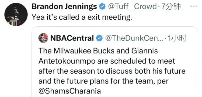Click the NBACentral logo avatar
The image size is (202, 97).
coord(43,38)
